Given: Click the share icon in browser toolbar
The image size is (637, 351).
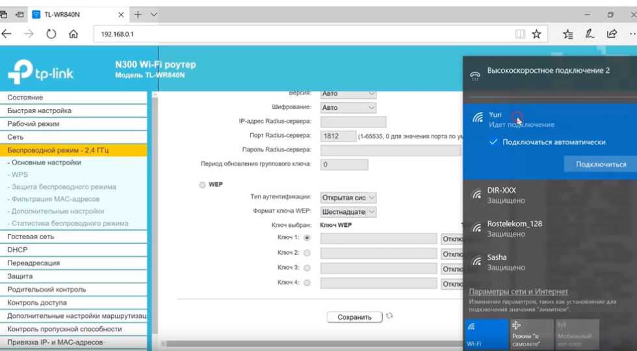Looking at the screenshot, I should 612,34.
